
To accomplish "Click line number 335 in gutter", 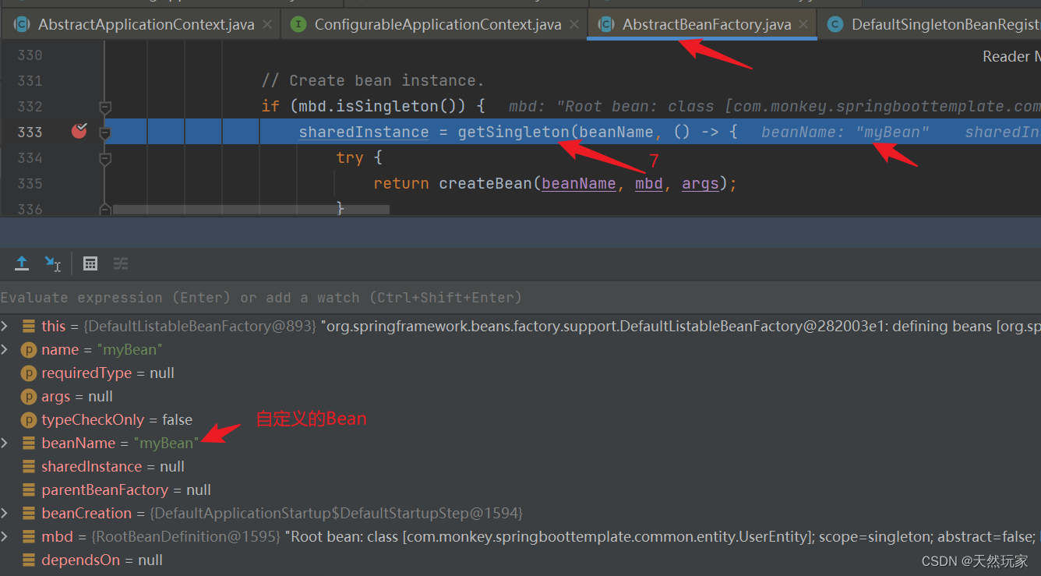I will pyautogui.click(x=30, y=183).
